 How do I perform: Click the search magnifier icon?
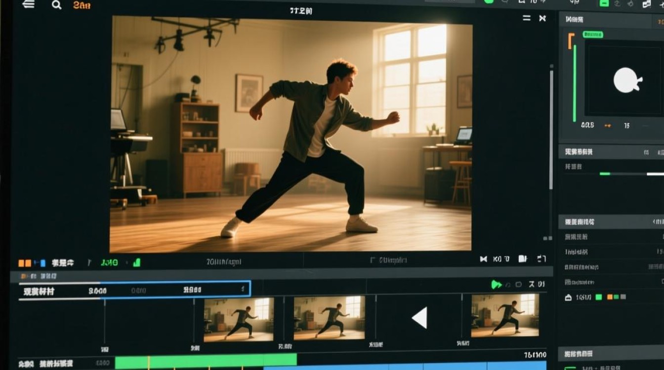point(57,5)
